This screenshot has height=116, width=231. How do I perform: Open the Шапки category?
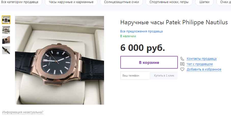click(x=204, y=2)
